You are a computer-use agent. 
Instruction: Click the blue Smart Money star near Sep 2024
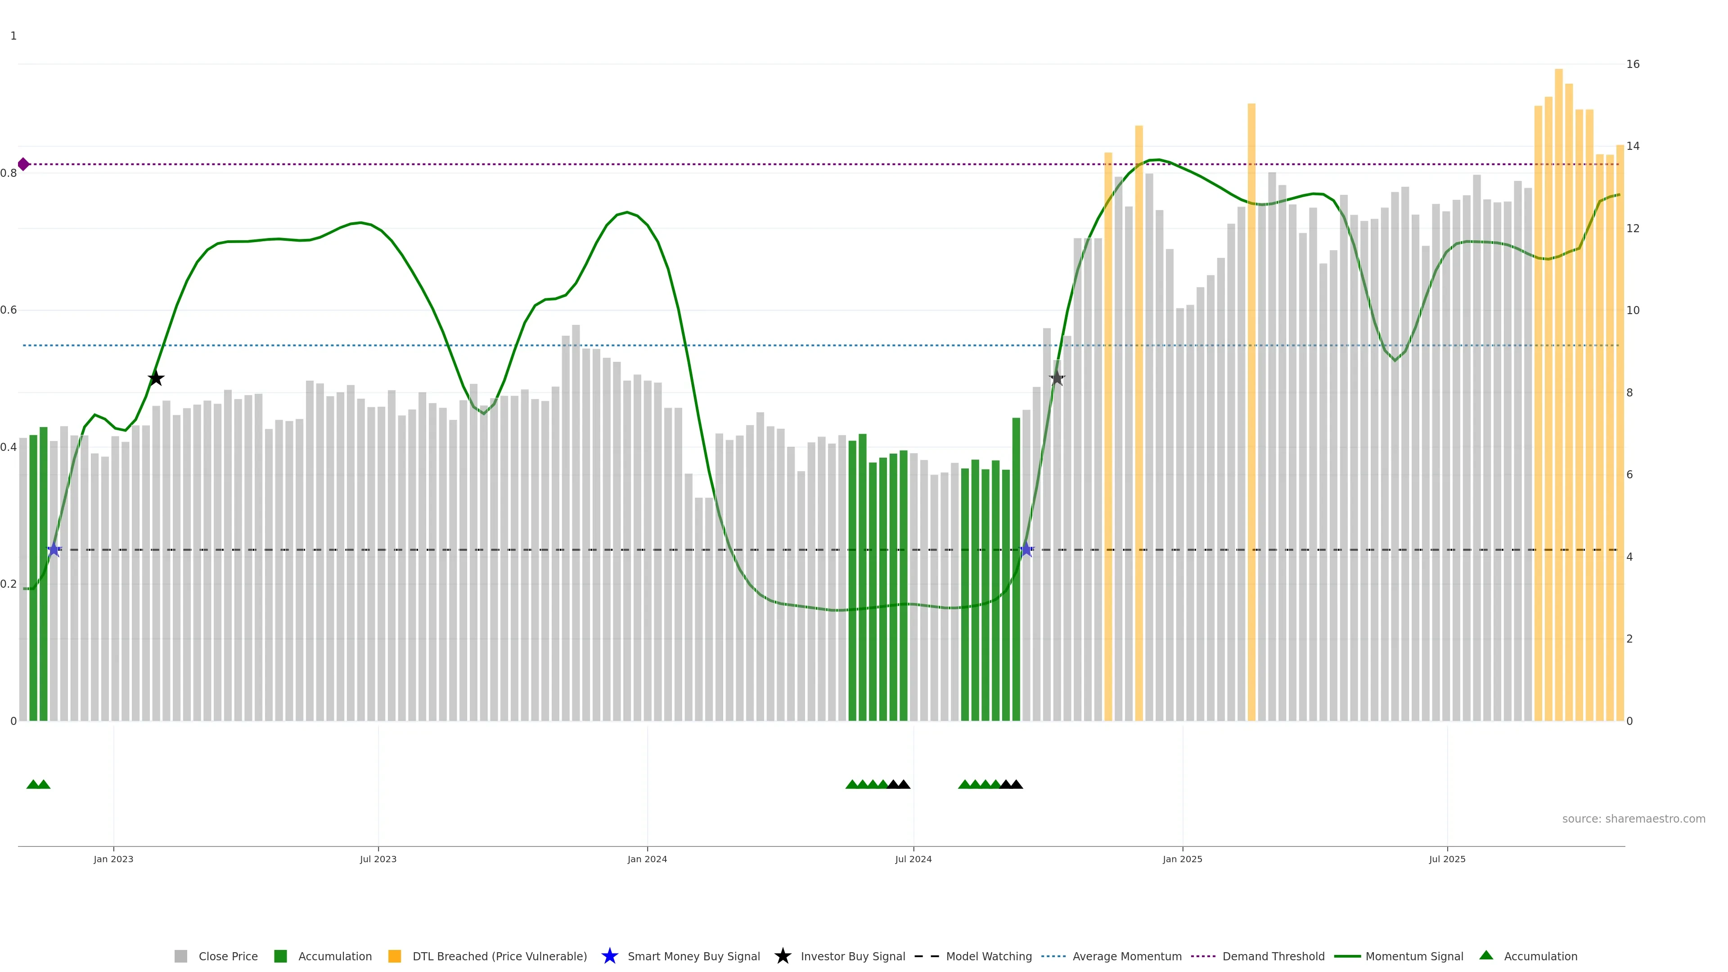[1026, 550]
